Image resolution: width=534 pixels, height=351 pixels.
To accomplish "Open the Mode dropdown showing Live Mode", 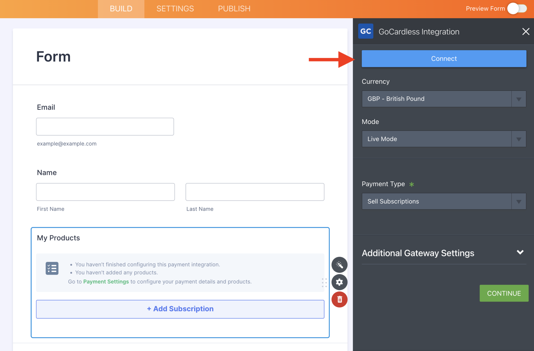I will pos(443,139).
